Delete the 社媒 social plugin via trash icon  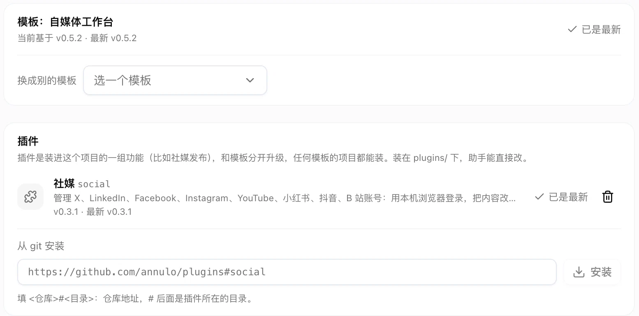(x=607, y=197)
